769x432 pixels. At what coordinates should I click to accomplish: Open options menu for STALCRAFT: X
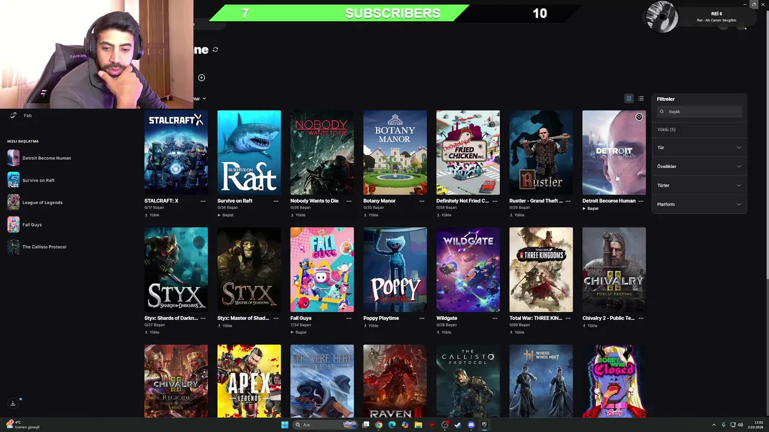click(203, 201)
